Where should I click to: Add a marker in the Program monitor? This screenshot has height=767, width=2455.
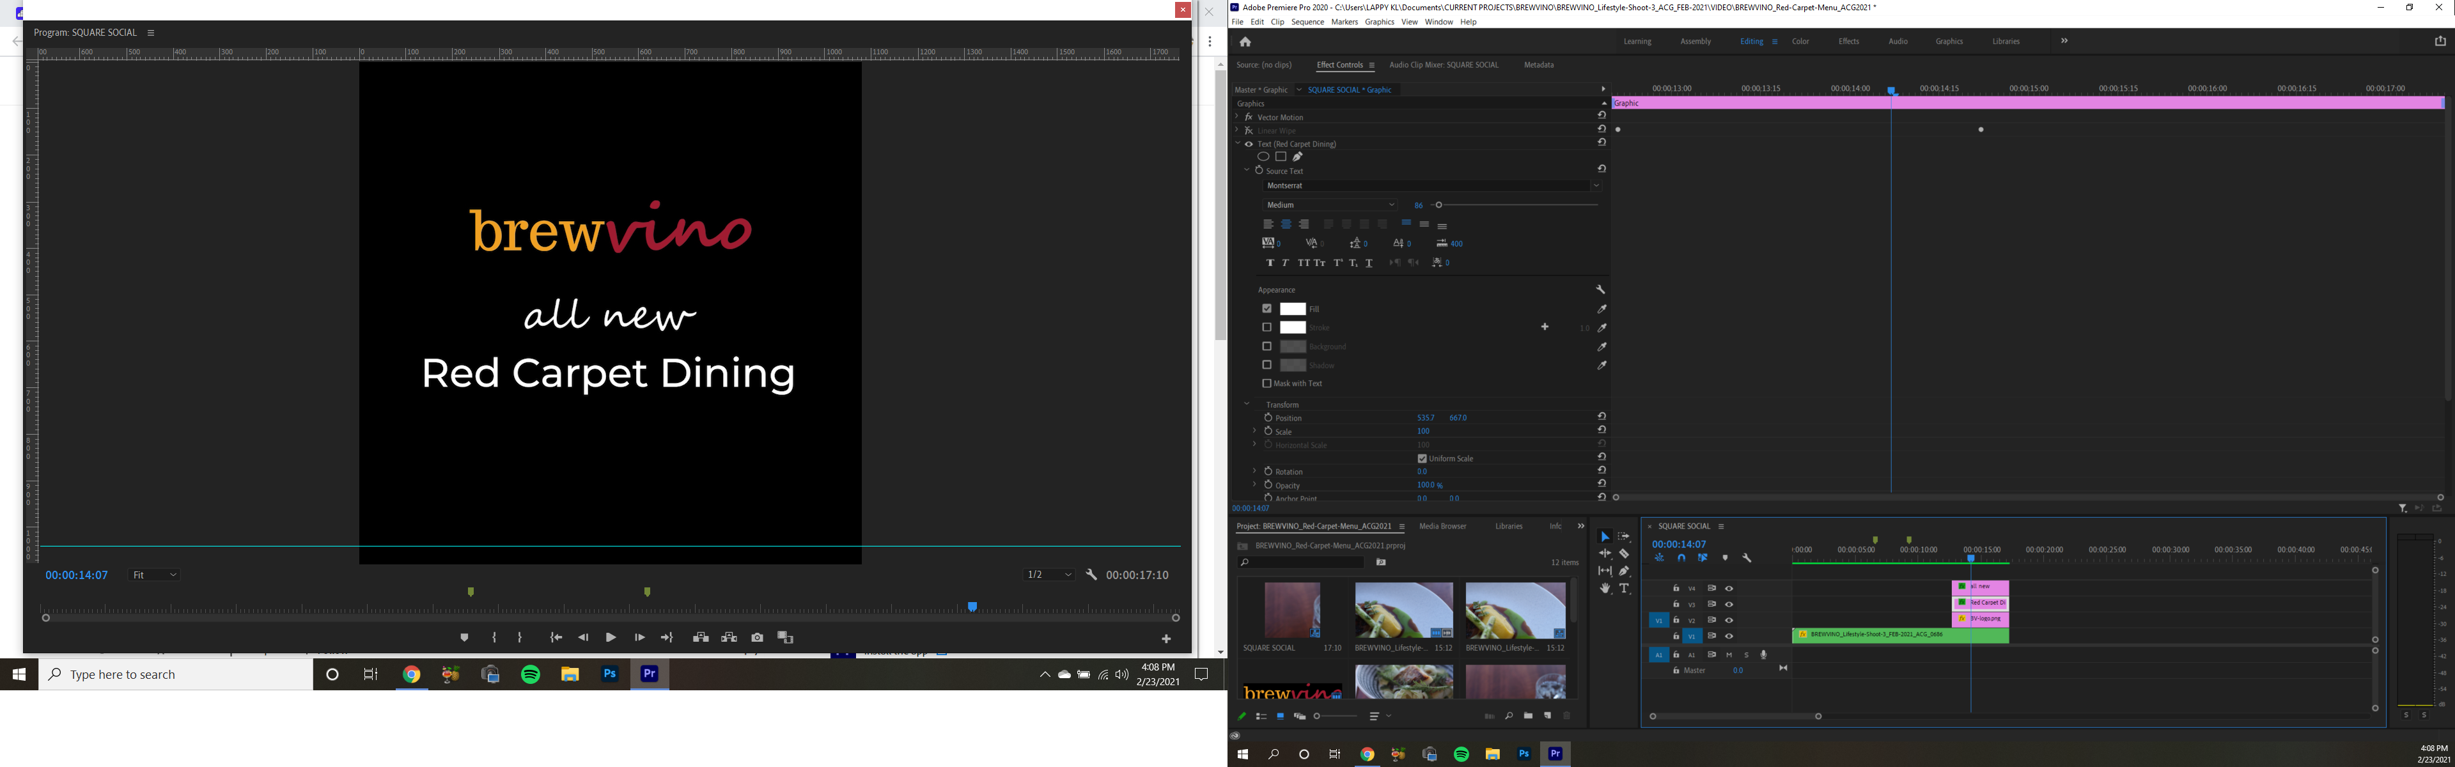465,637
